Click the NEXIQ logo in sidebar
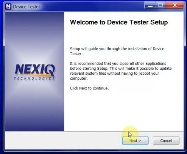Image resolution: width=187 pixels, height=154 pixels. point(34,72)
